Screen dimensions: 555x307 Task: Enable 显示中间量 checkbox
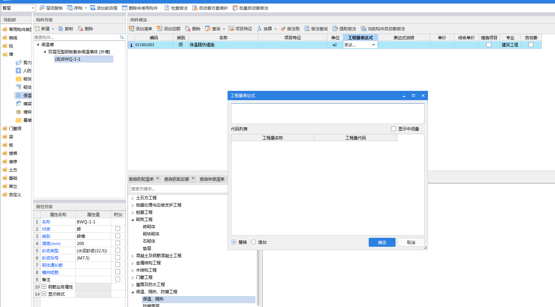coord(394,129)
